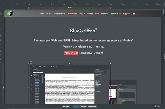This screenshot has width=165, height=109.
Task: Open the shopping cart icon
Action: click(x=134, y=14)
